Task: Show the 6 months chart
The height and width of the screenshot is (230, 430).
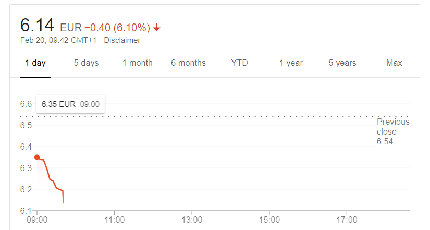Action: pos(188,63)
